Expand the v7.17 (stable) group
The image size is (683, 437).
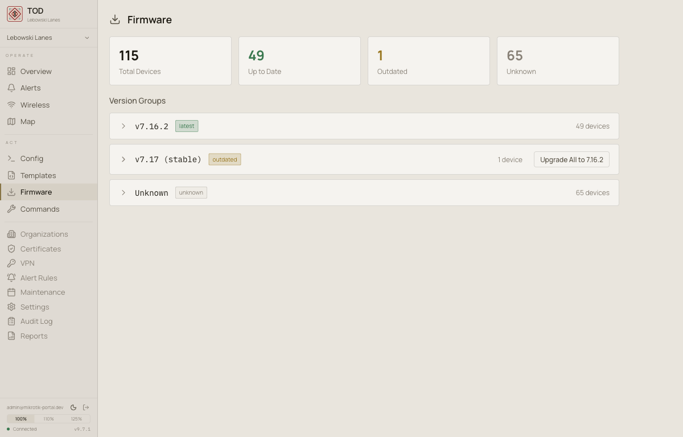[x=124, y=159]
